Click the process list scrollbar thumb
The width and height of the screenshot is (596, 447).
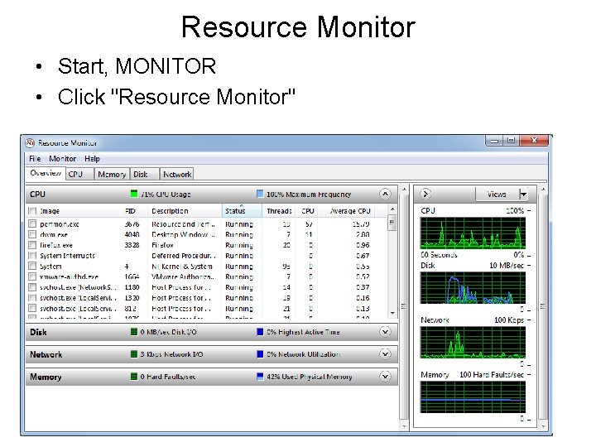pos(392,223)
